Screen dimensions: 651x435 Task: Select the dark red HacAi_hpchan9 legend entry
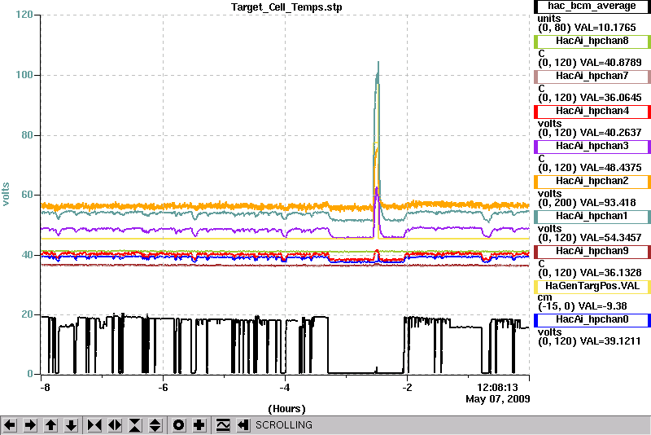[592, 252]
